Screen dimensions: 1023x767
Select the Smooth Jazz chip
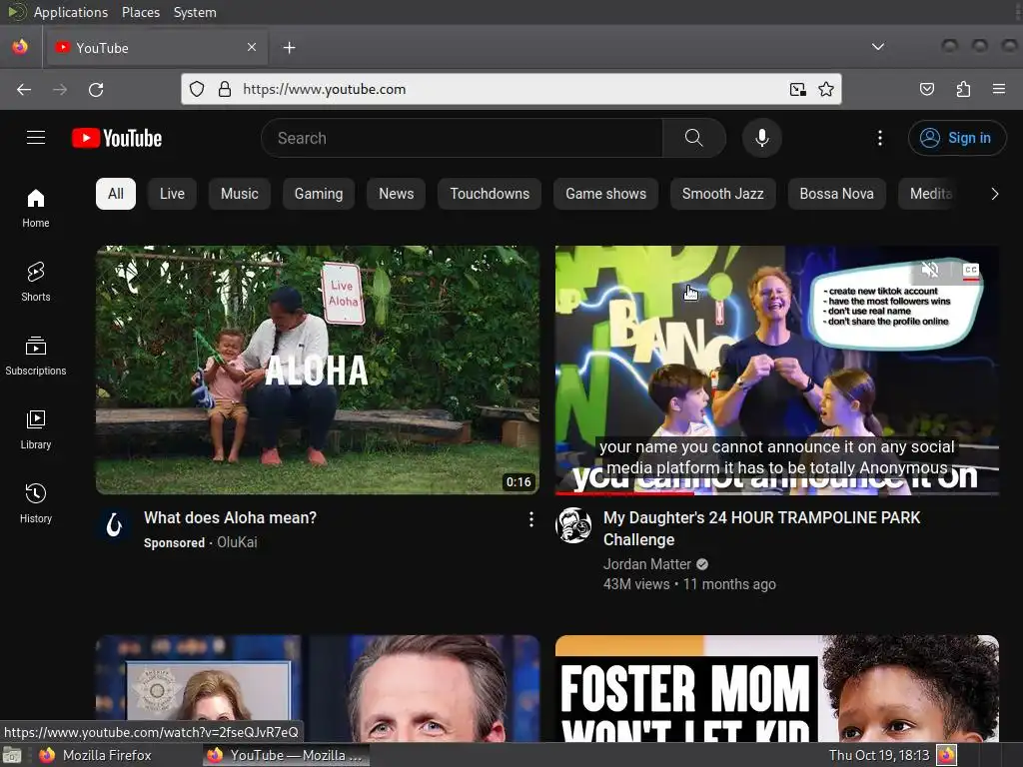pyautogui.click(x=723, y=194)
